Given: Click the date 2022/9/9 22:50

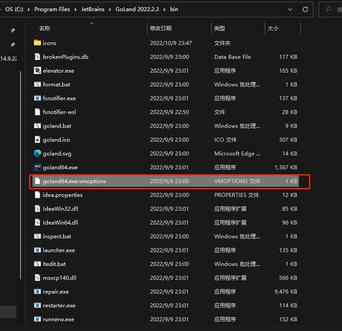Looking at the screenshot, I should 169,112.
